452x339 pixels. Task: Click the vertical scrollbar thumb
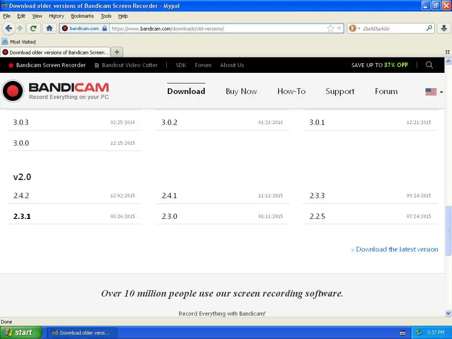pyautogui.click(x=448, y=230)
